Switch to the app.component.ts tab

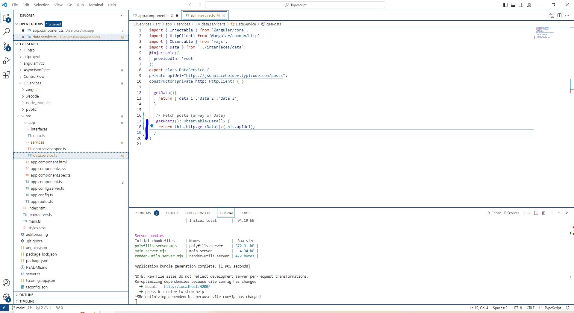tap(155, 16)
